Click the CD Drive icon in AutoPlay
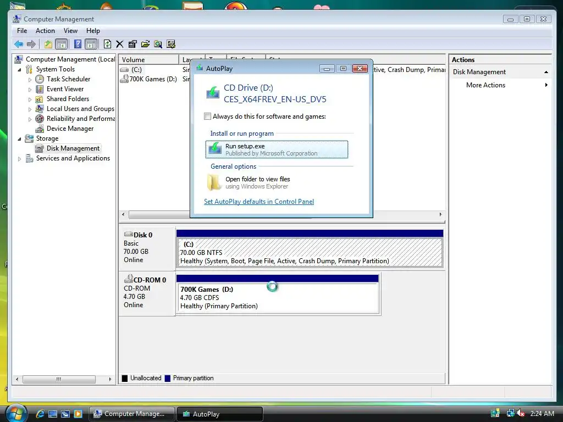Viewport: 563px width, 422px height. coord(213,92)
